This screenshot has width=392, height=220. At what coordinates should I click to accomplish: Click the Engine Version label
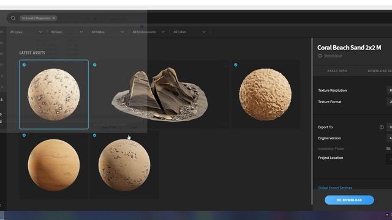tap(330, 138)
